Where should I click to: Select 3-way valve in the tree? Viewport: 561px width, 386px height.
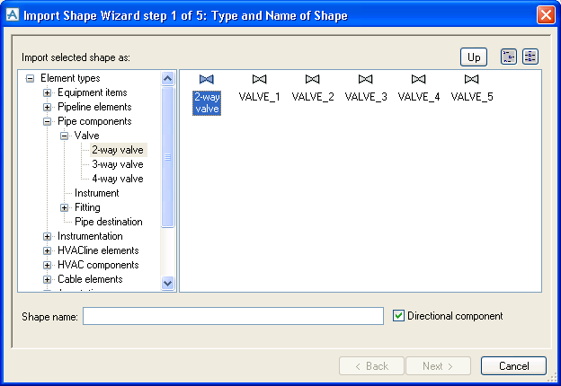(x=117, y=164)
